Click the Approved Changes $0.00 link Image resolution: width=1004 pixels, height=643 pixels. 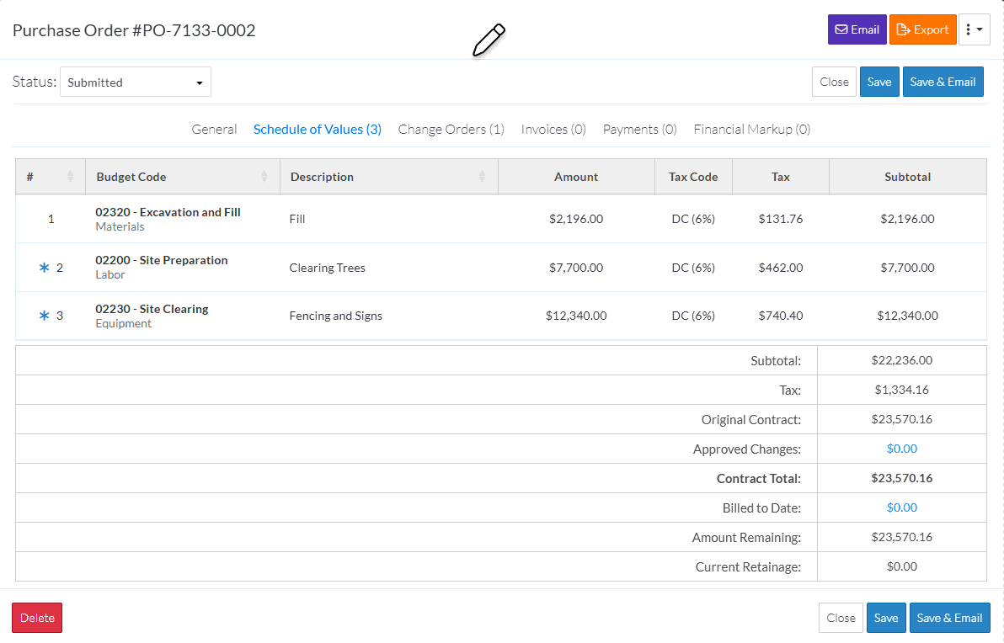[901, 449]
